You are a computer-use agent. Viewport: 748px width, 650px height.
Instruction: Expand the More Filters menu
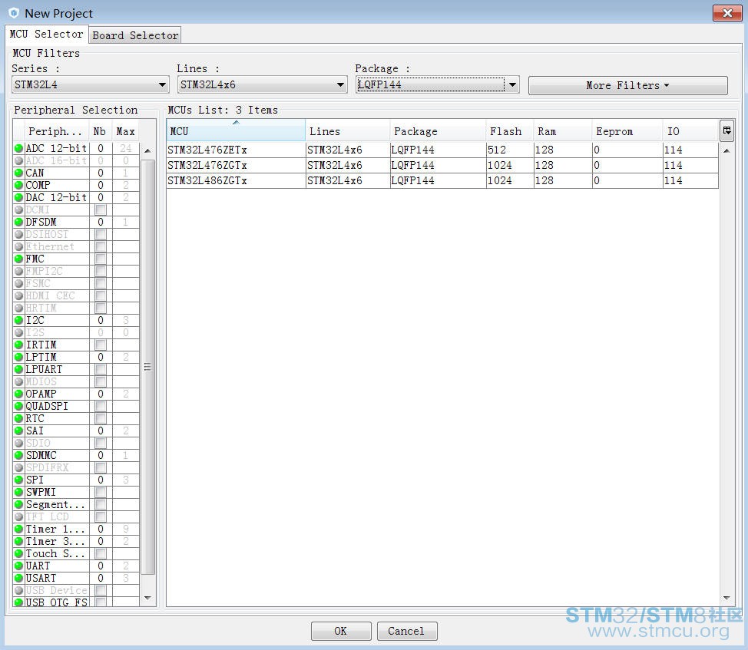click(x=627, y=85)
